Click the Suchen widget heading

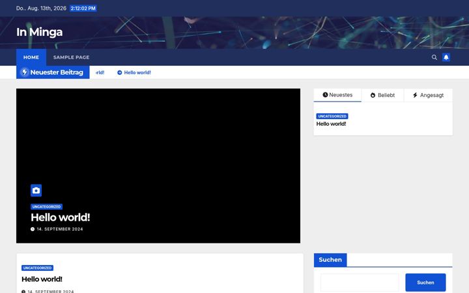pyautogui.click(x=330, y=260)
